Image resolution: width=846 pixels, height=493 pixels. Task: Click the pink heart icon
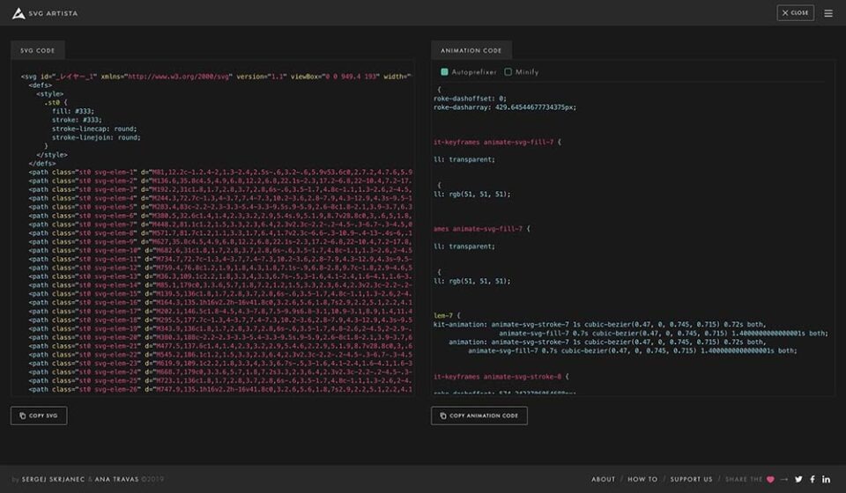tap(770, 479)
